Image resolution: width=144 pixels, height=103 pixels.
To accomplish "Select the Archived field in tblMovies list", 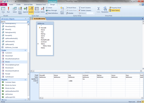I will (x=44, y=42).
